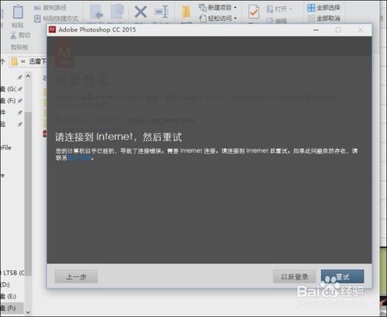Click the 粘贴 paste icon in Explorer ribbon

[x=18, y=12]
